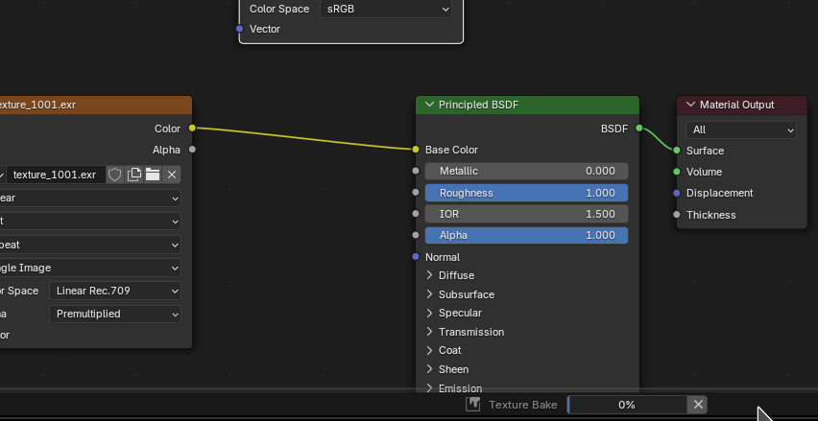Screen dimensions: 818x421
Task: Collapse the Material Output node
Action: 690,105
